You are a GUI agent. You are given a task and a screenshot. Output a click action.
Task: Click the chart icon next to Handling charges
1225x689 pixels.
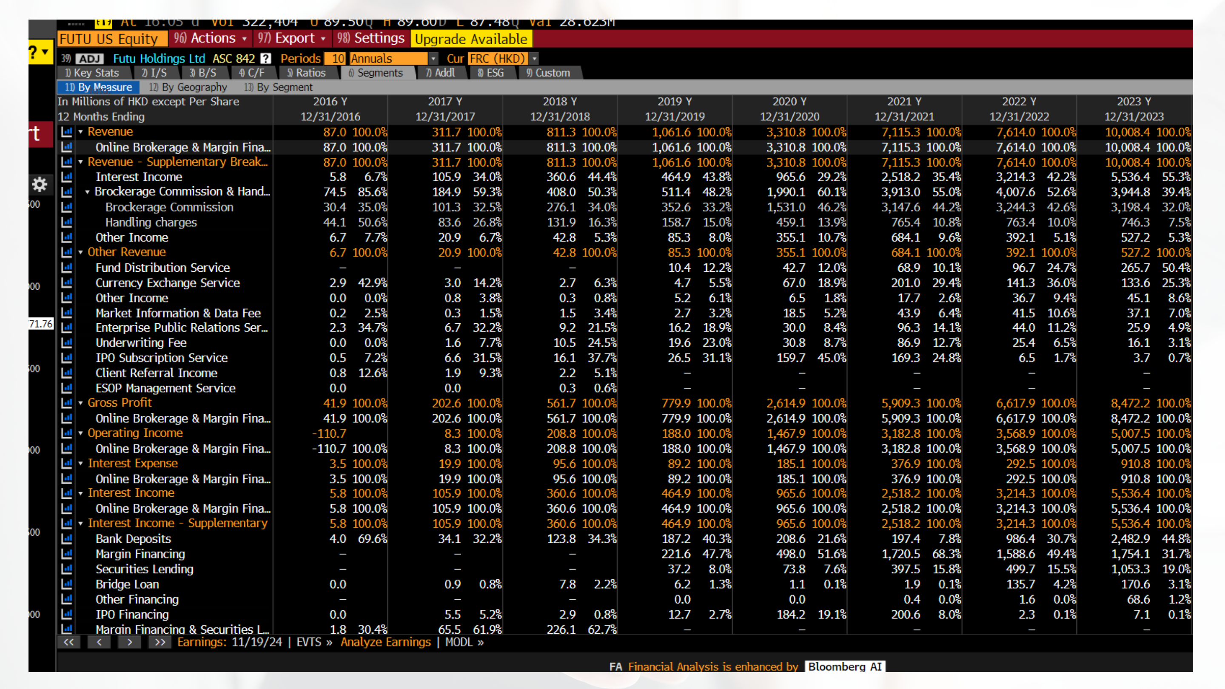67,222
